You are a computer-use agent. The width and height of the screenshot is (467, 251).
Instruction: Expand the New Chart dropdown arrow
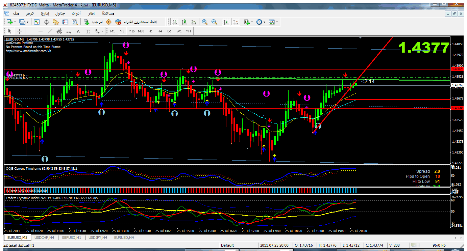[x=15, y=22]
